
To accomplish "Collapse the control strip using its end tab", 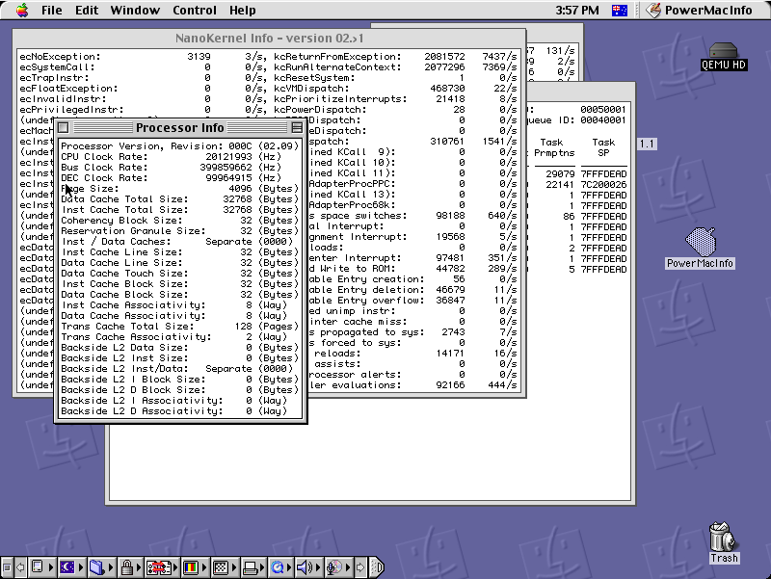I will tap(376, 567).
